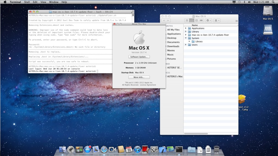
Task: Open the Edit menu
Action: 35,2
